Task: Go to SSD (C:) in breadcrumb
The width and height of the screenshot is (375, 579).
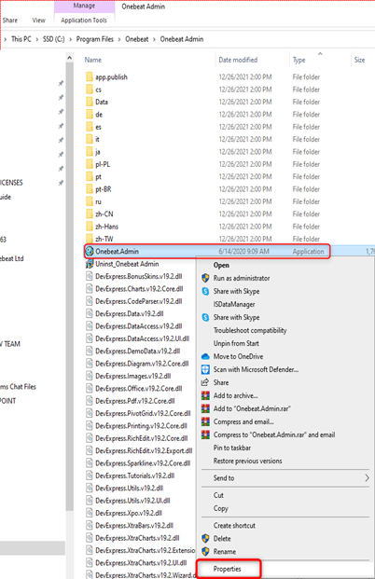Action: point(53,39)
